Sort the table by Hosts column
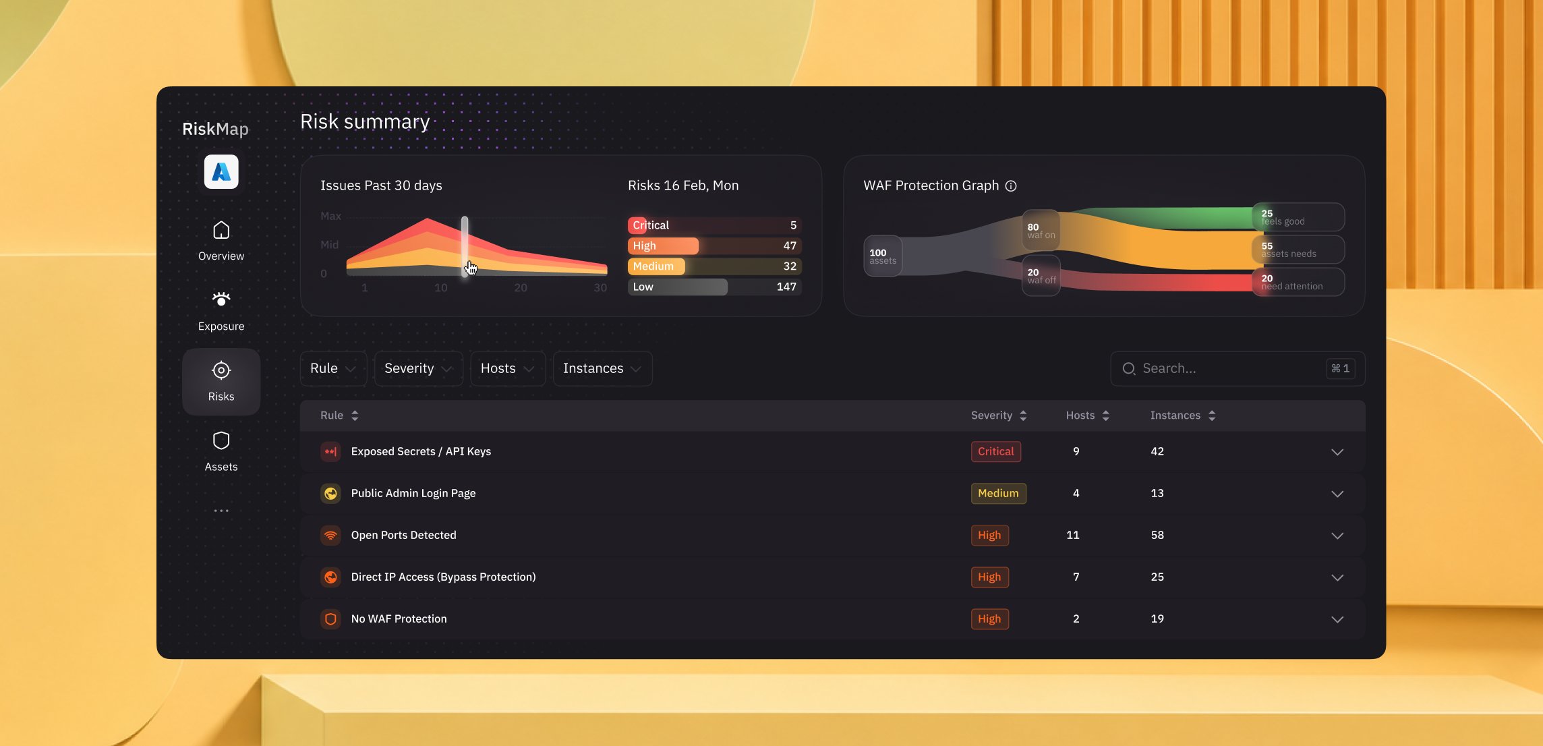 (x=1087, y=415)
